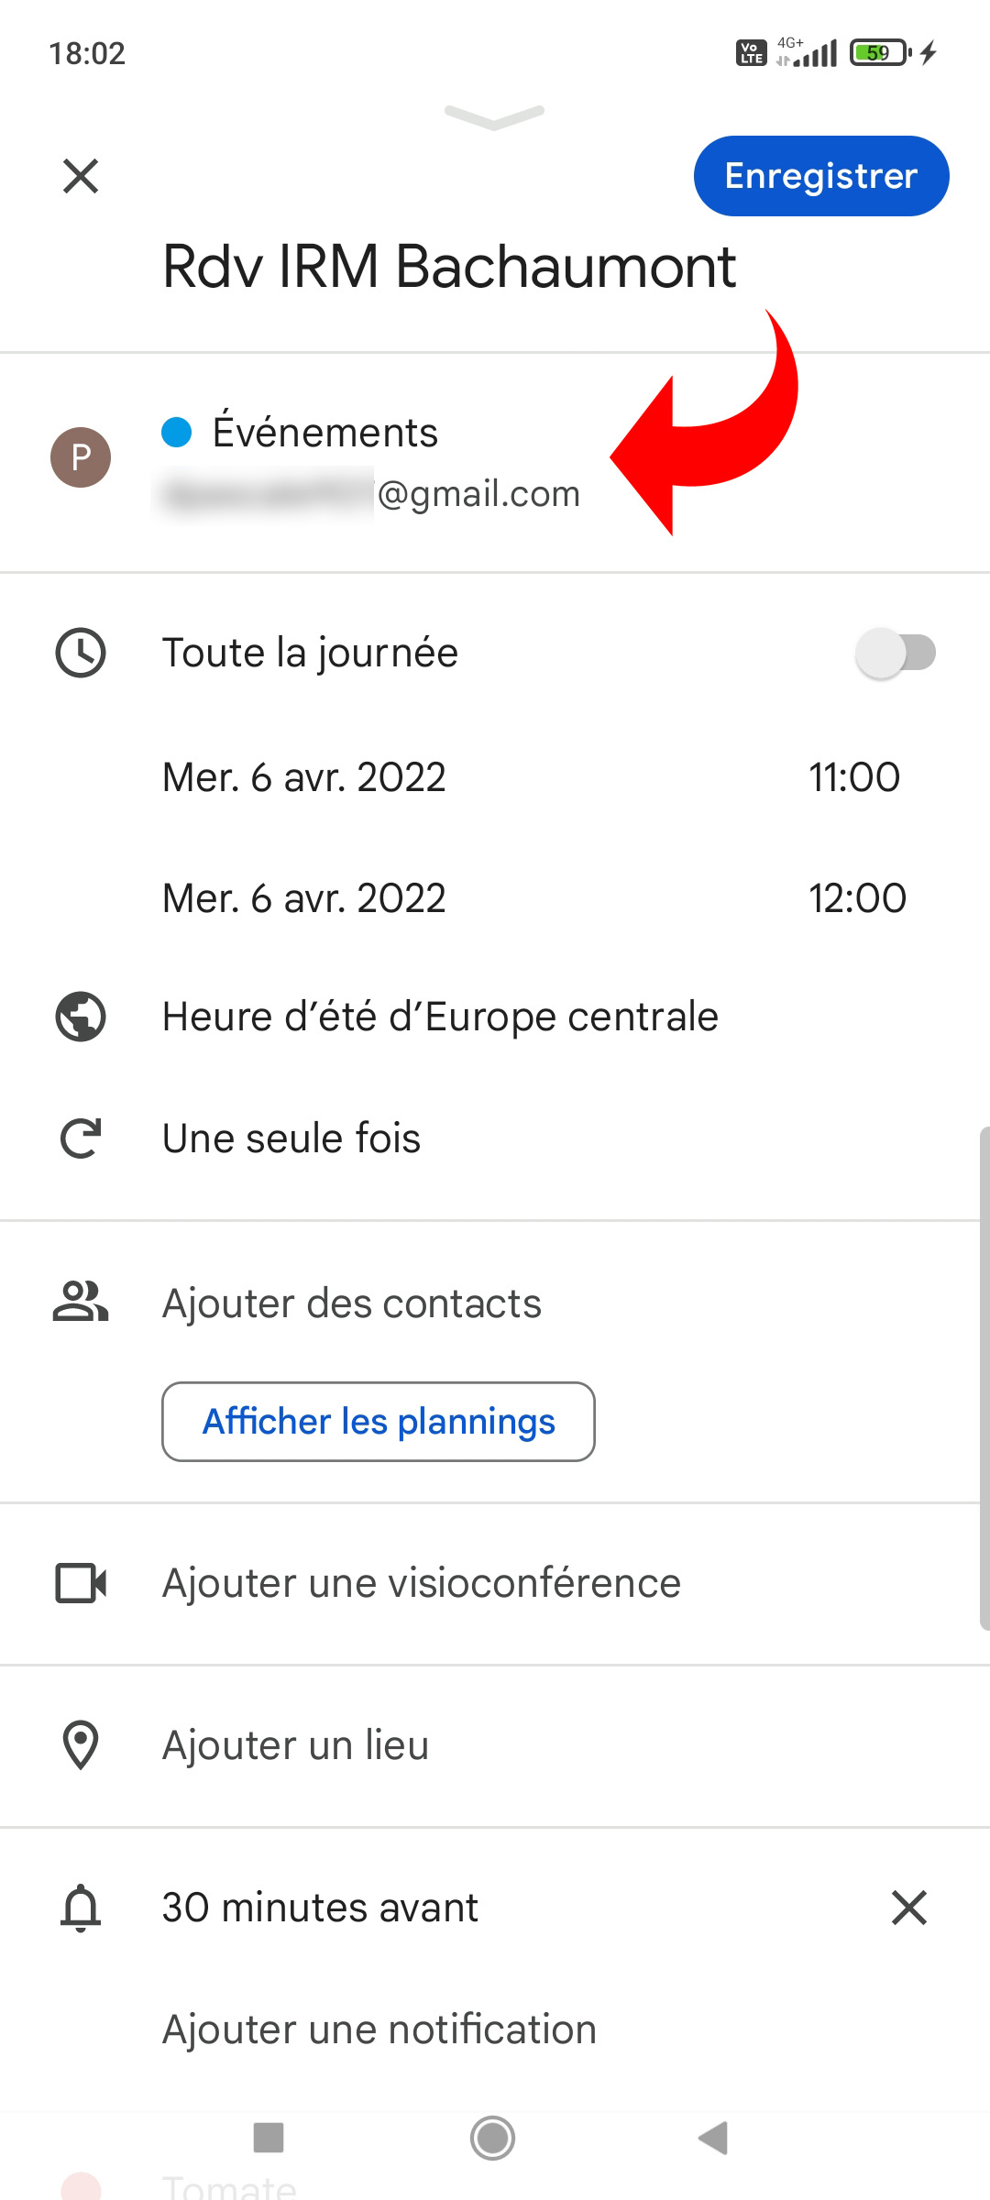Tap the globe time zone icon
This screenshot has width=990, height=2200.
click(81, 1017)
